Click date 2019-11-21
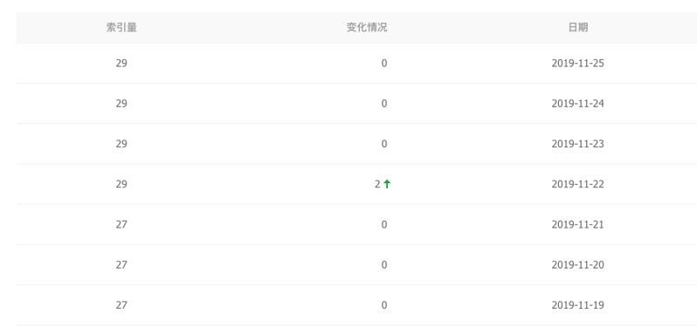The height and width of the screenshot is (327, 697). click(x=578, y=224)
